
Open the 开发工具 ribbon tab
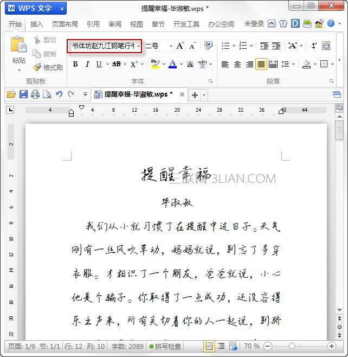(186, 24)
